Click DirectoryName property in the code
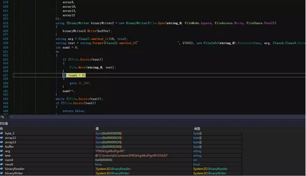The width and height of the screenshot is (306, 176). tap(249, 43)
